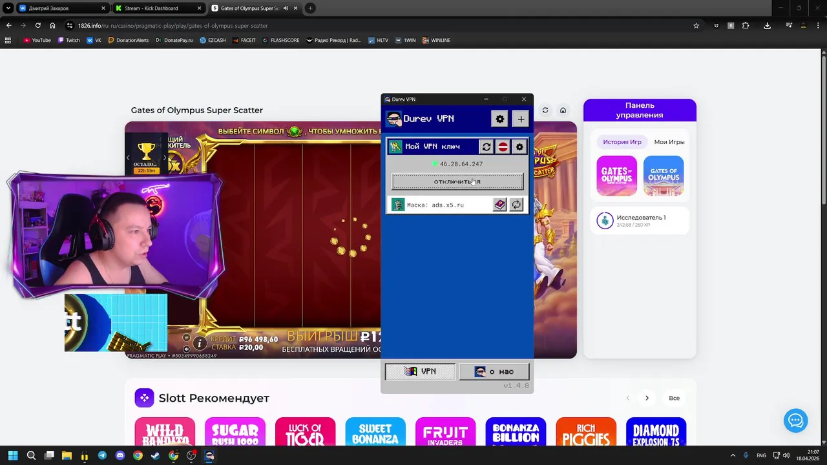The image size is (827, 465).
Task: Select the key icon beside Мой VPN ключ
Action: tap(395, 147)
